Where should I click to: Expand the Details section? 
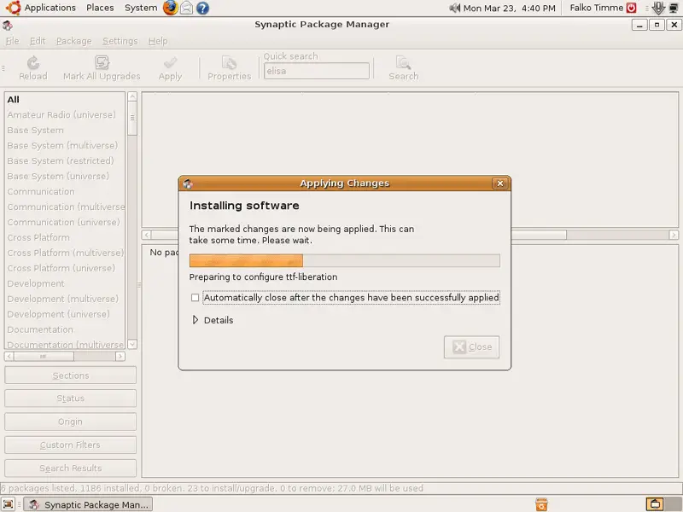coord(196,320)
